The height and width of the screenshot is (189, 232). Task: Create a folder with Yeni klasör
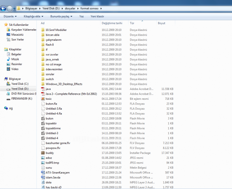97,16
